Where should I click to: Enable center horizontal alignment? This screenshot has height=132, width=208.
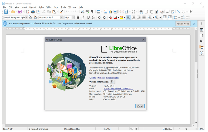point(134,17)
